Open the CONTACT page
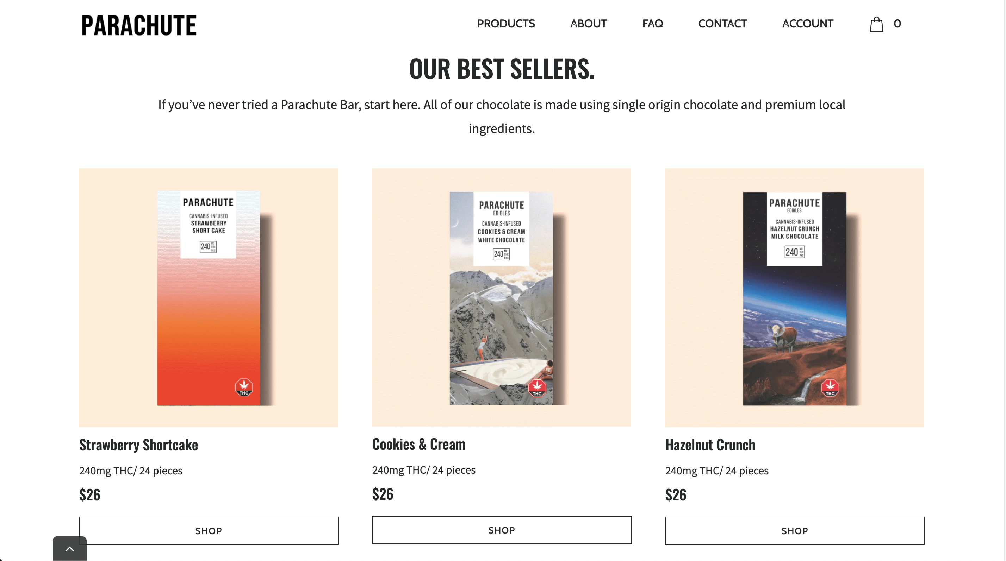 pos(722,24)
